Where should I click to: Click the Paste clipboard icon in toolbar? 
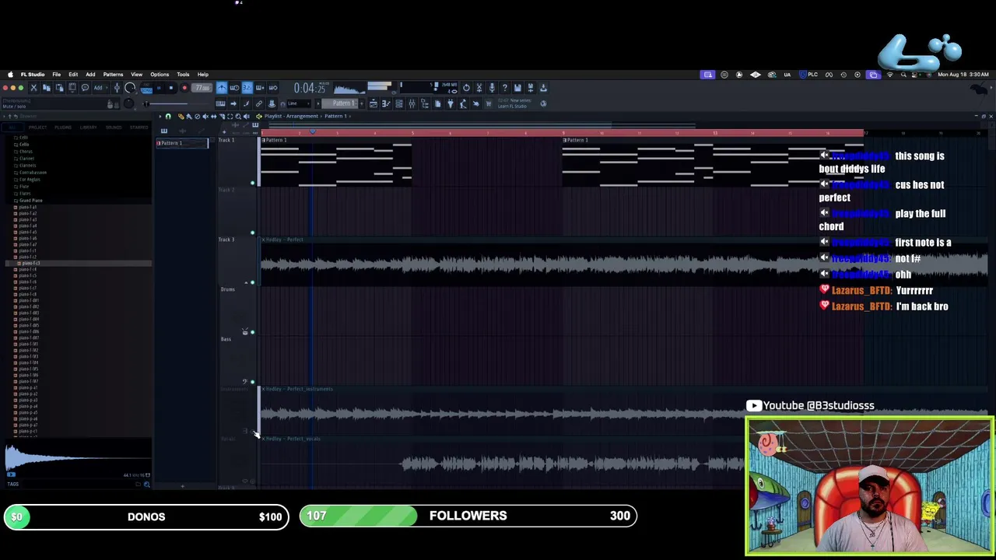[x=59, y=87]
